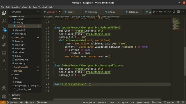Select language mode Python in status bar

click(125, 102)
